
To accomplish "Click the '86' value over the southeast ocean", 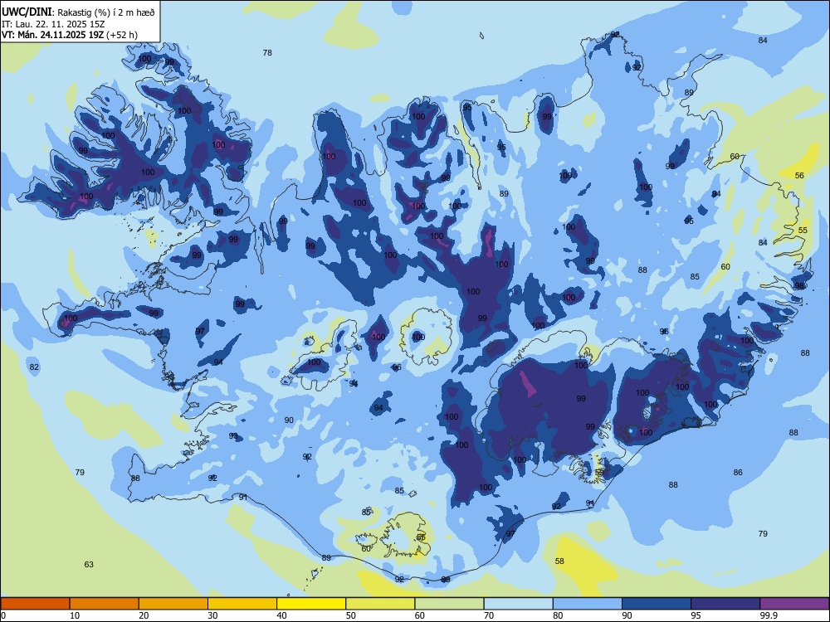I will click(x=738, y=473).
